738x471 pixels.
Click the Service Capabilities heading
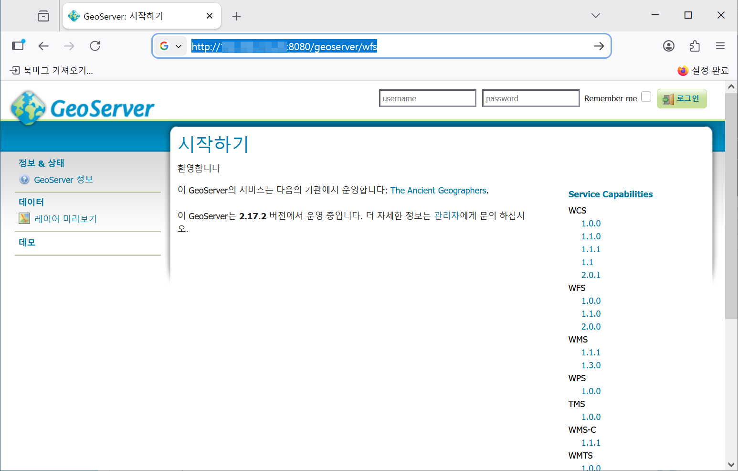[x=611, y=194]
